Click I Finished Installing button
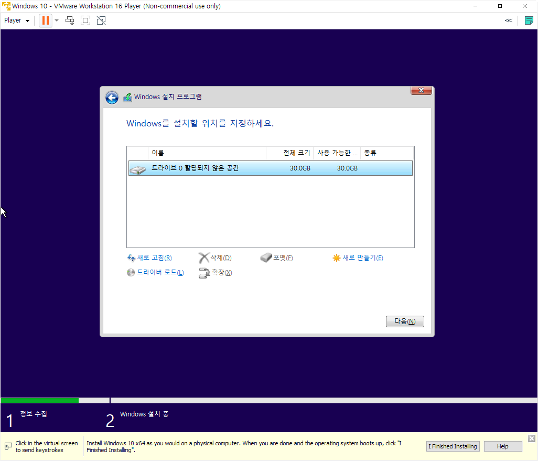 453,446
